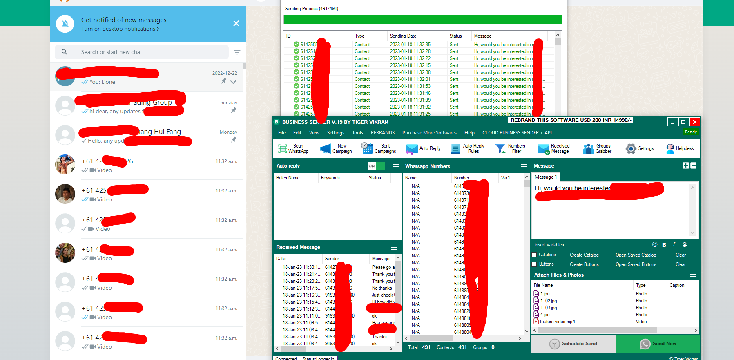The height and width of the screenshot is (360, 734).
Task: Open the Attach Files & Photos hamburger menu
Action: pos(693,275)
